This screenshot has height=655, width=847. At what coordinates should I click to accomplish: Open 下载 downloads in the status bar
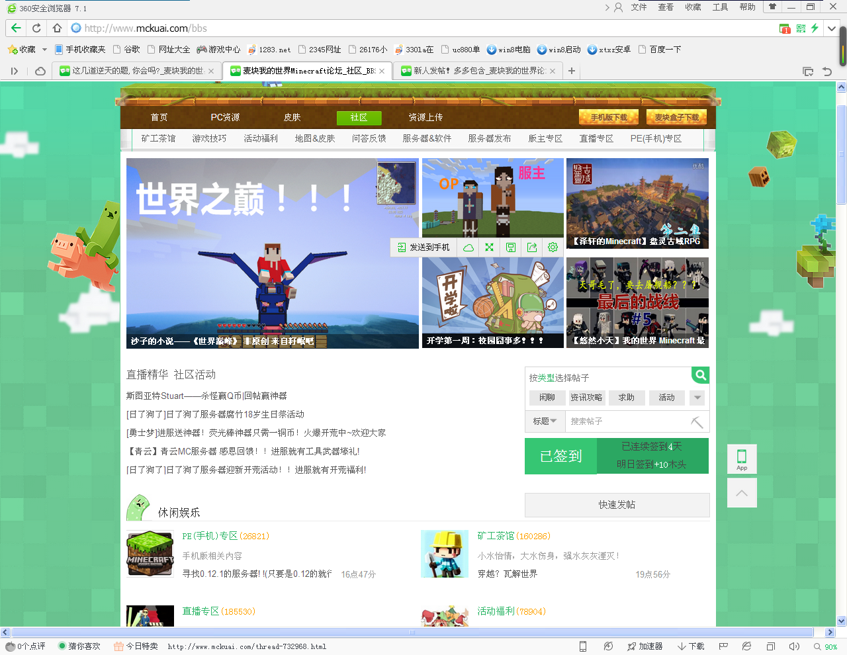690,646
